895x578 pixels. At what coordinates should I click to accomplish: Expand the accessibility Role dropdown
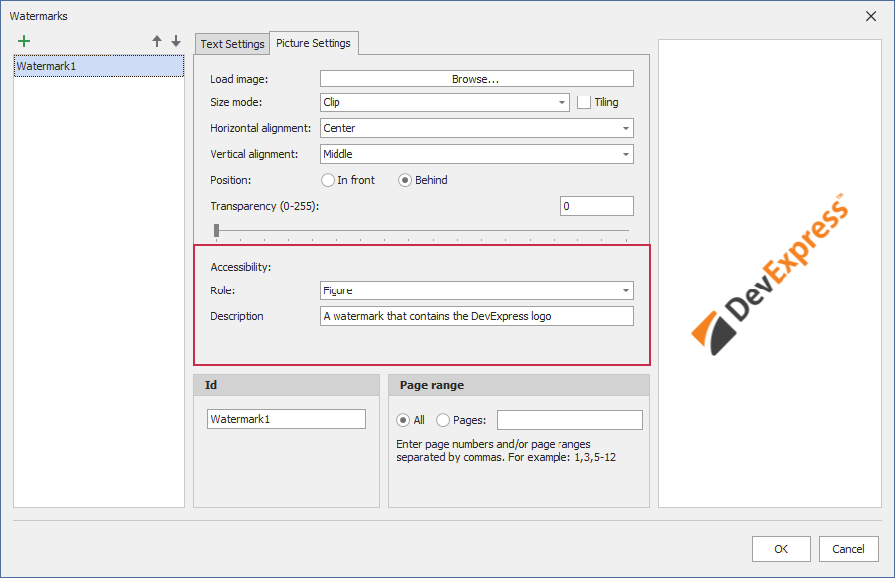[627, 290]
